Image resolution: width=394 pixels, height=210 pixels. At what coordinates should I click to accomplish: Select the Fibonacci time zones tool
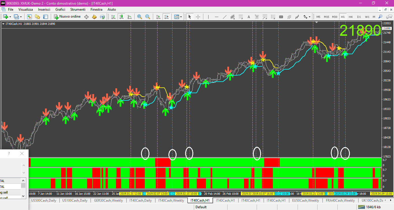coord(273,17)
